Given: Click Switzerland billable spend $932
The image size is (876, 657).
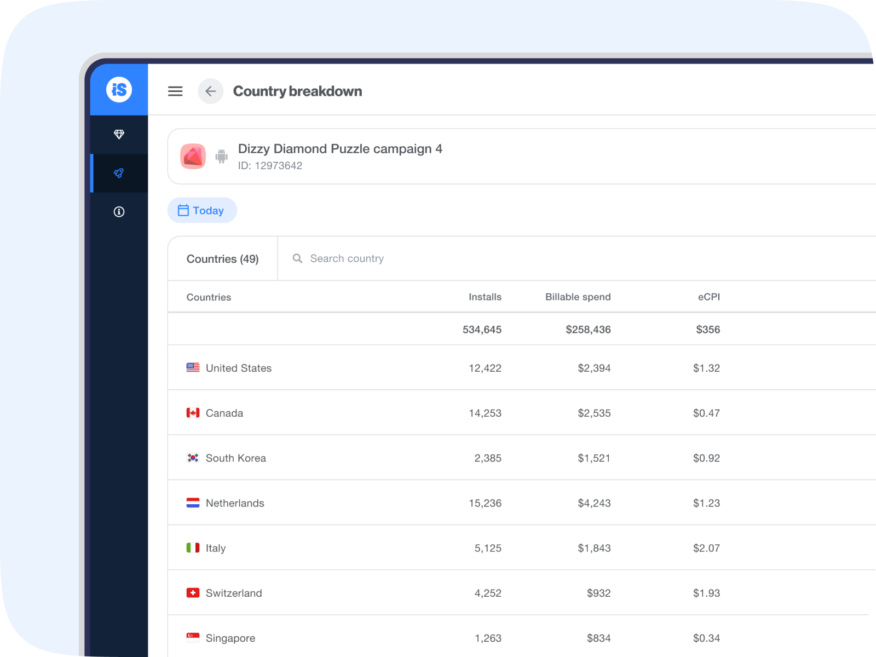Looking at the screenshot, I should click(598, 593).
